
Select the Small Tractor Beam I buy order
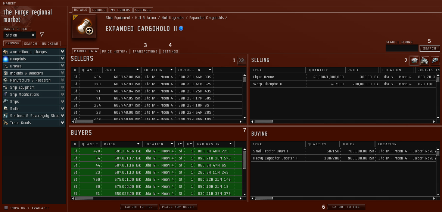tap(343, 151)
